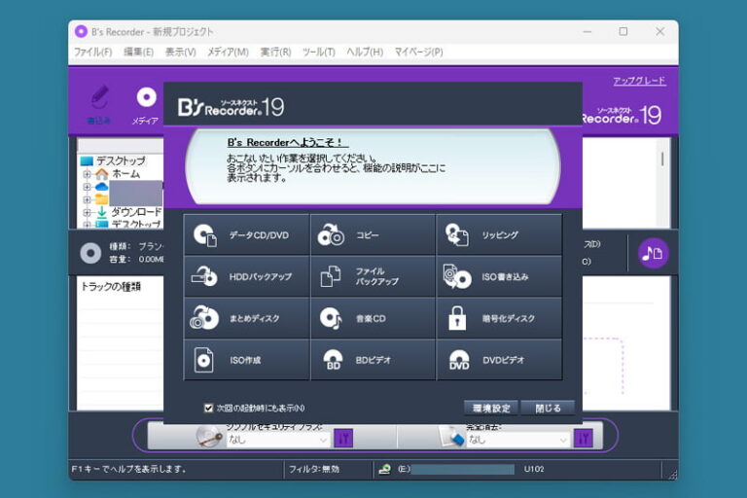Viewport: 747px width, 498px height.
Task: Click the settings button beside シンプルセキュリティ dropdown
Action: 343,438
